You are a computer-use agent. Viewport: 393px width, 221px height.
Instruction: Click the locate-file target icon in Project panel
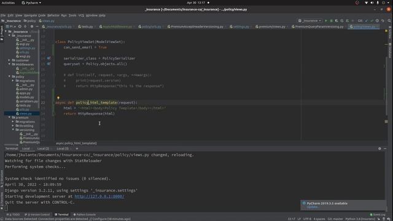click(x=20, y=26)
